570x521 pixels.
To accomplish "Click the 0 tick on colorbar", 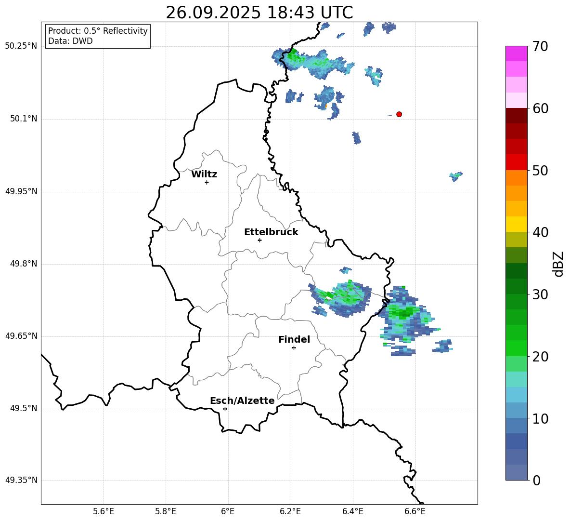I will pos(536,480).
